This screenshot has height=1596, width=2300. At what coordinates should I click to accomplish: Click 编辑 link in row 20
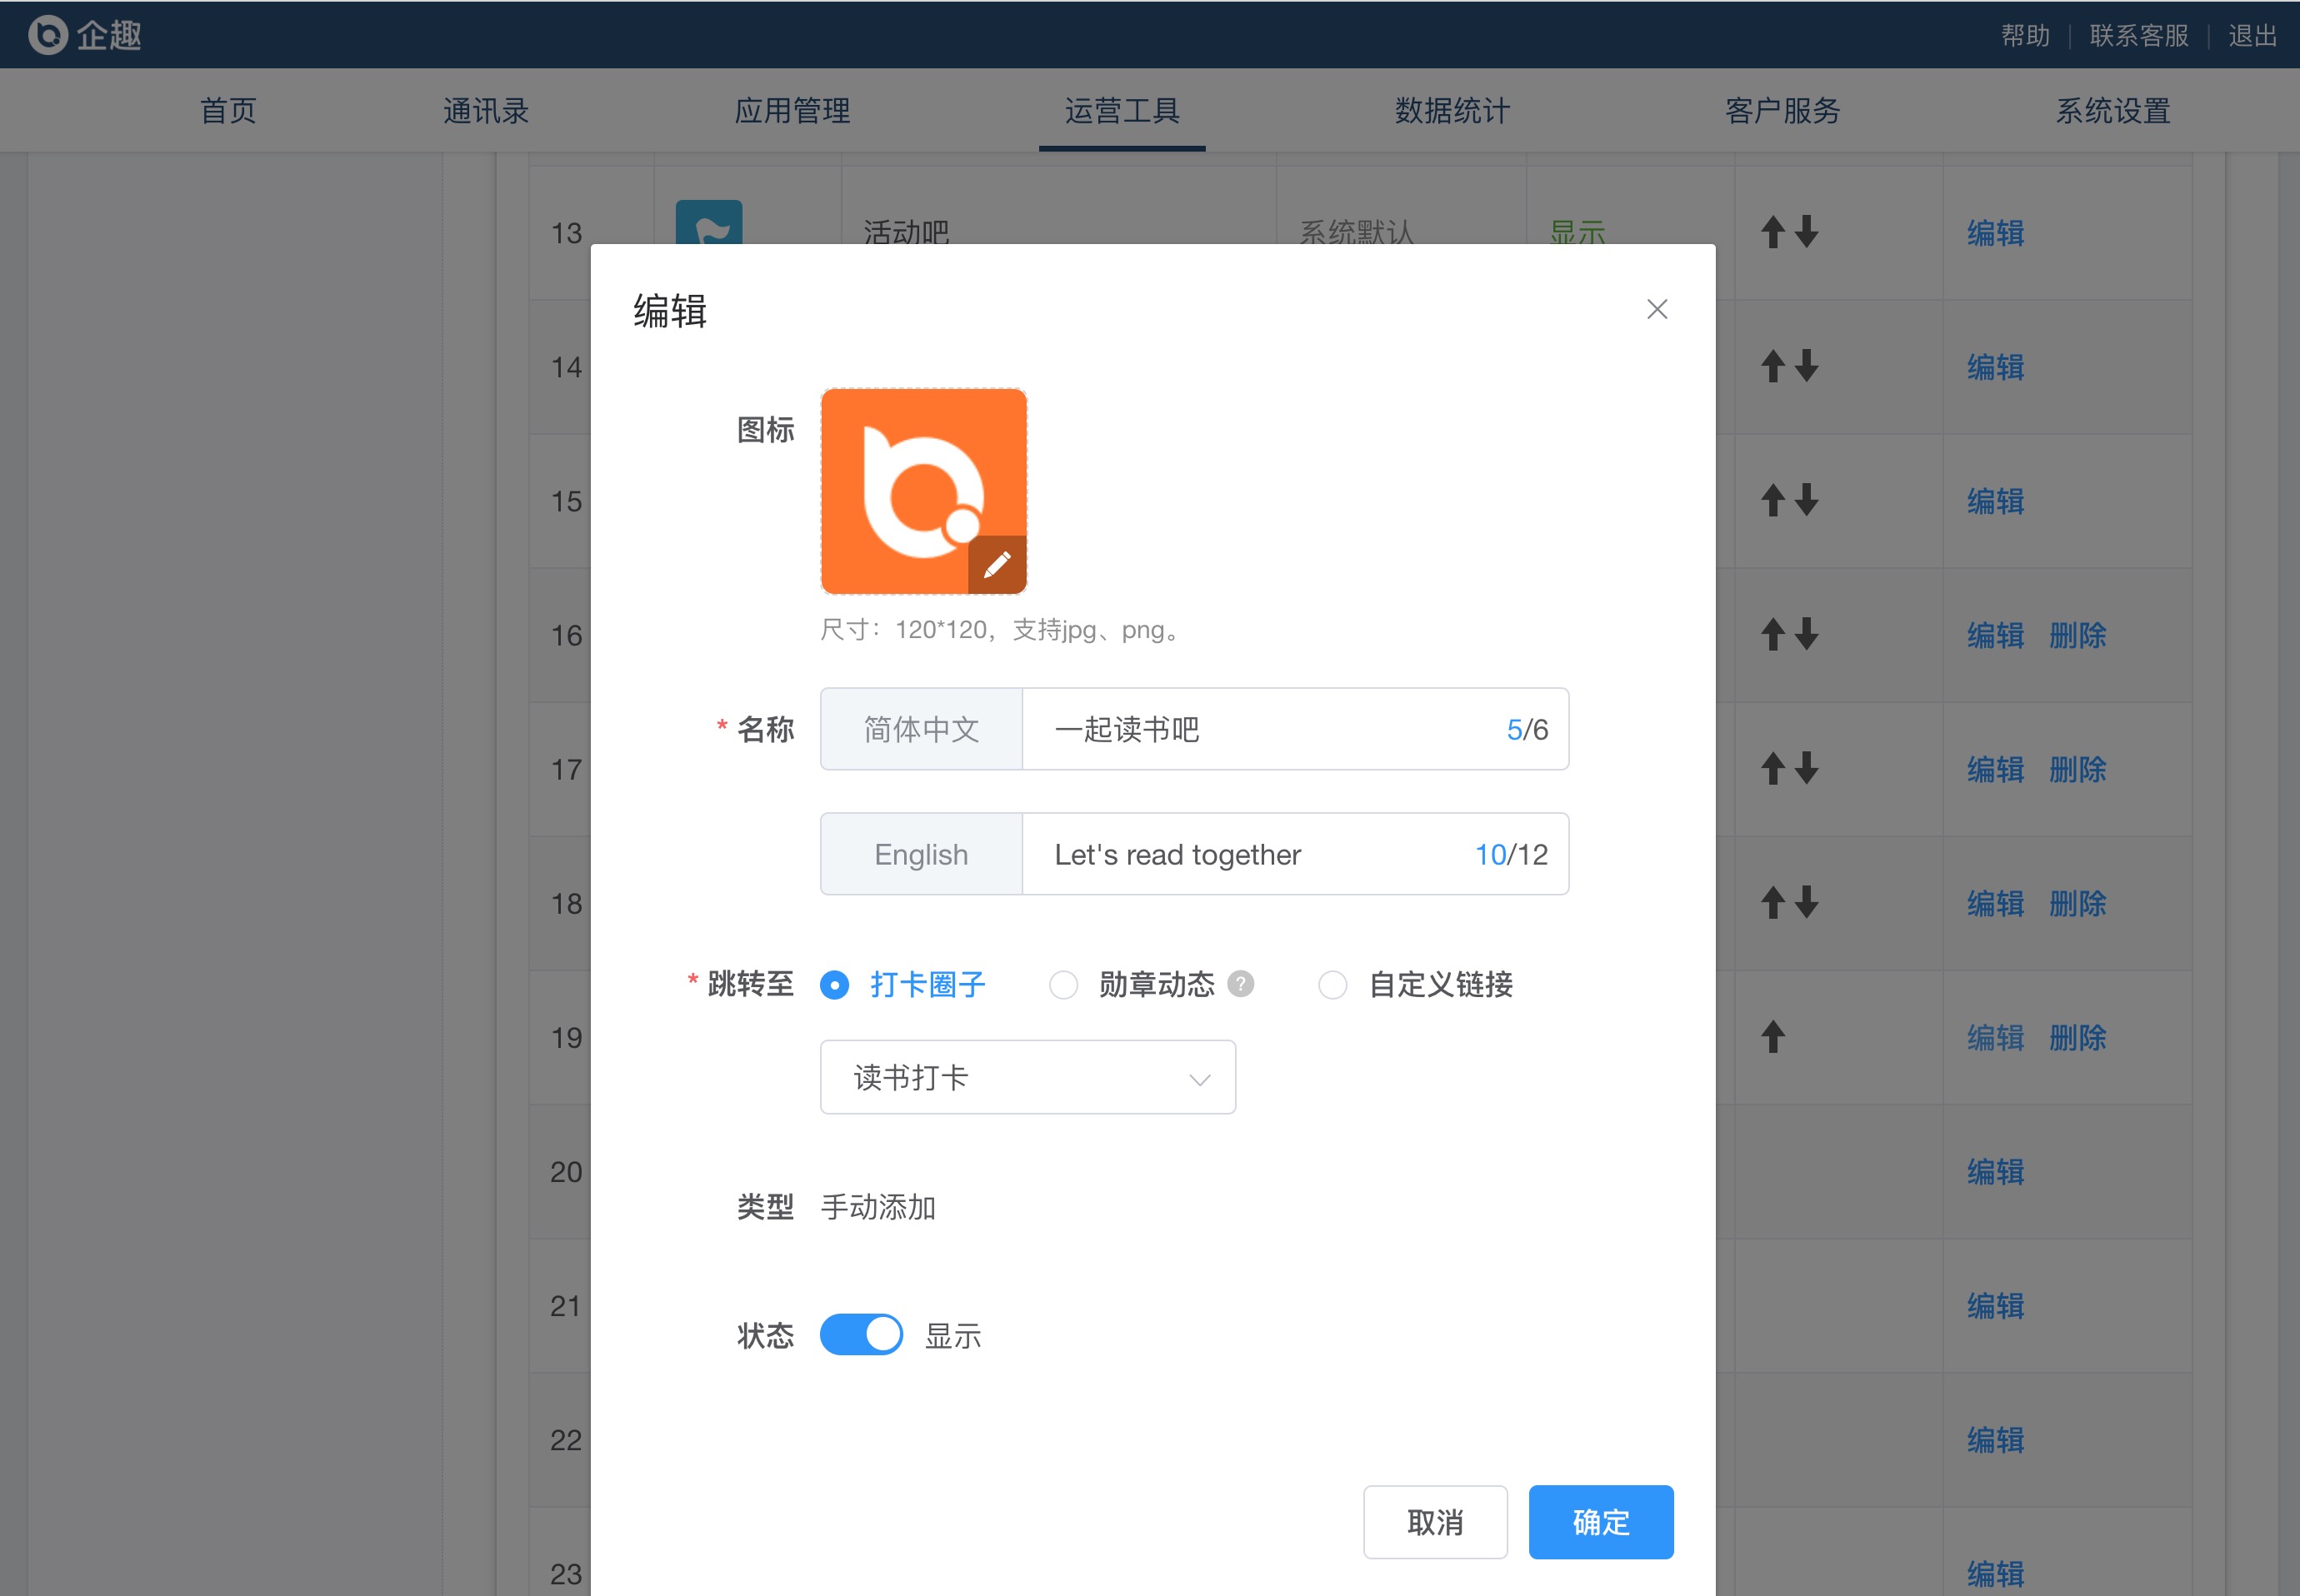pos(1995,1171)
